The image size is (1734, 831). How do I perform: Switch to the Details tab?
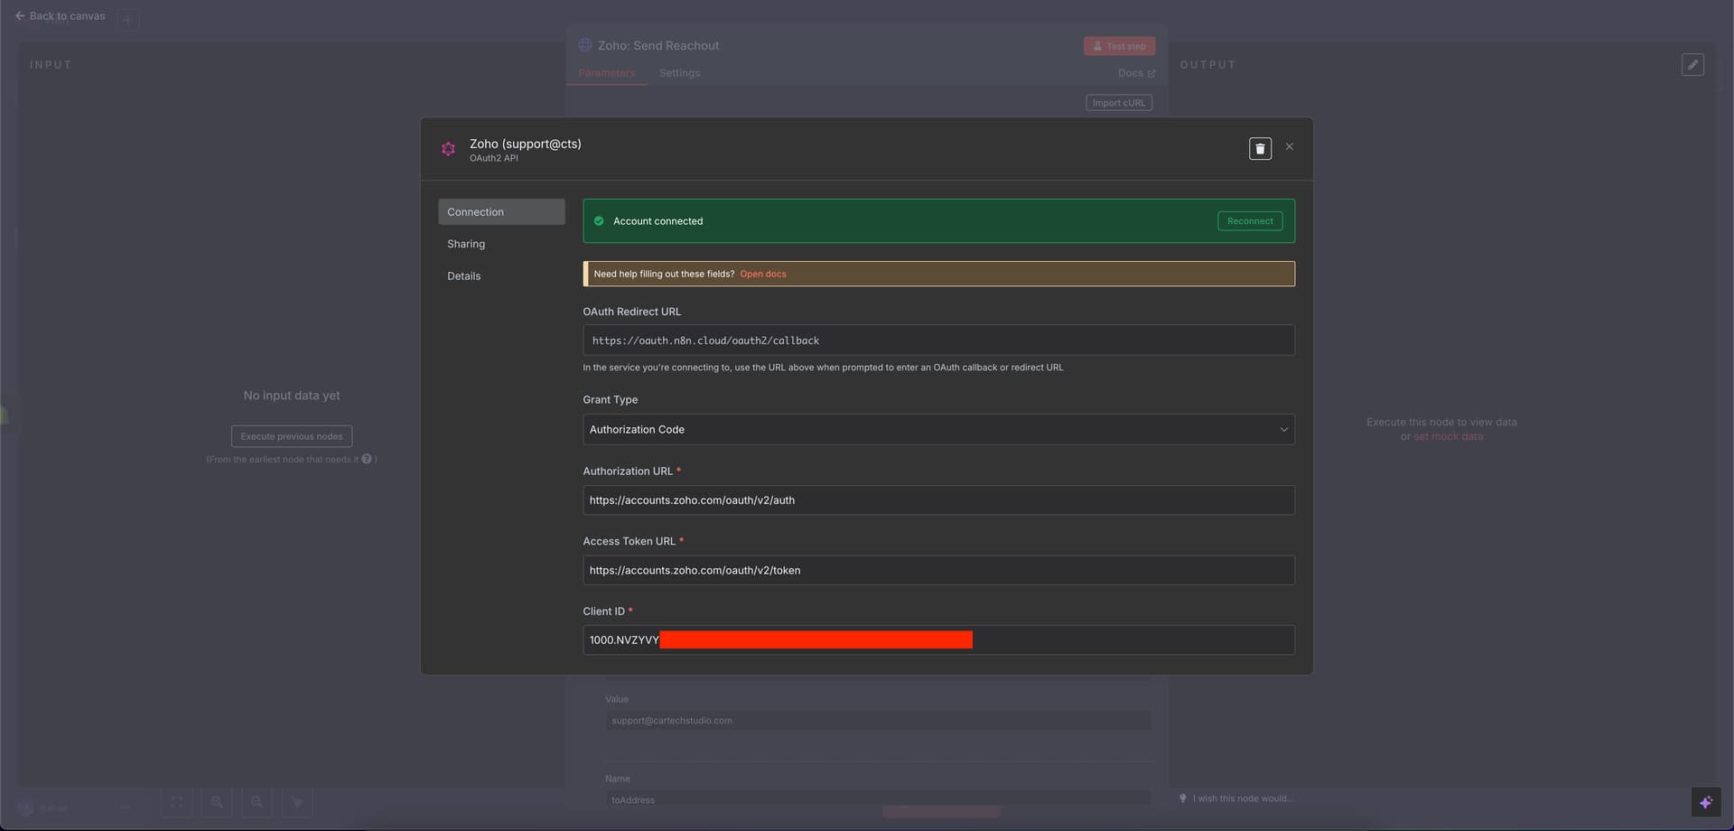[x=464, y=276]
